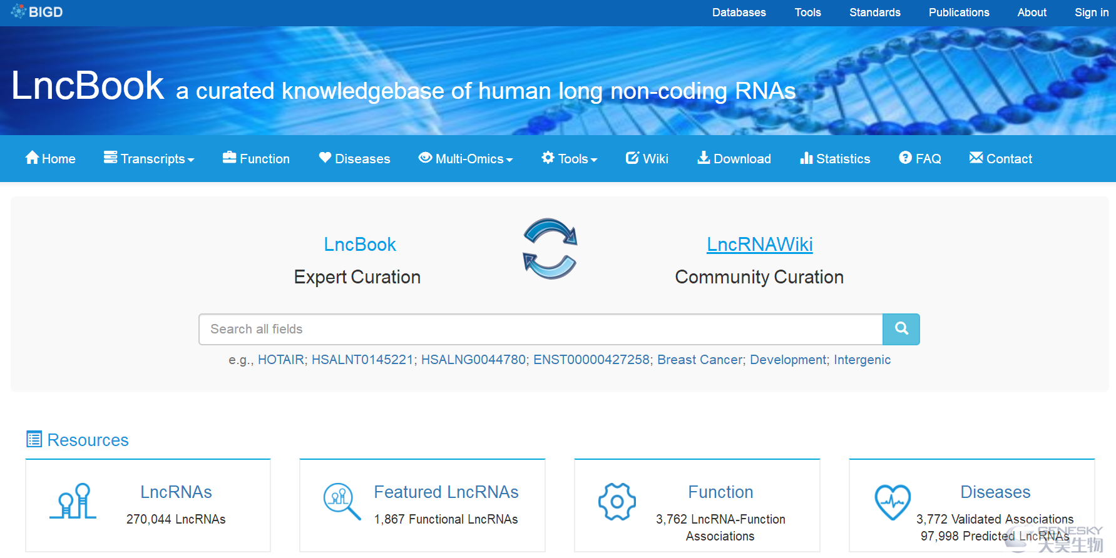Click the HOTAIR example link

click(281, 360)
